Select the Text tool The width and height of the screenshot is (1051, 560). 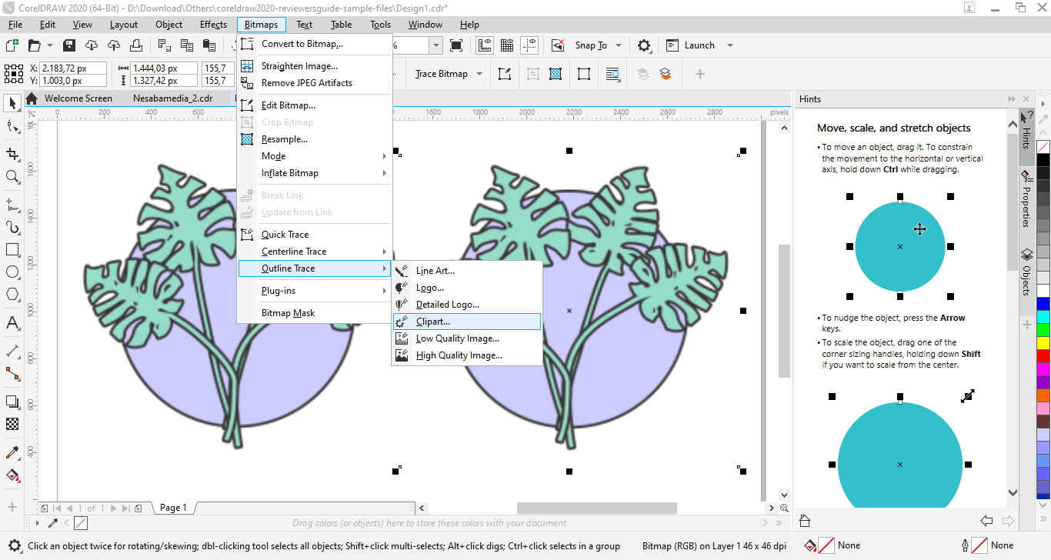click(x=12, y=323)
